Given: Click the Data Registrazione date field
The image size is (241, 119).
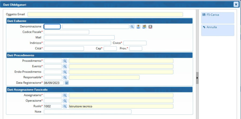Looking at the screenshot, I should pyautogui.click(x=54, y=83).
